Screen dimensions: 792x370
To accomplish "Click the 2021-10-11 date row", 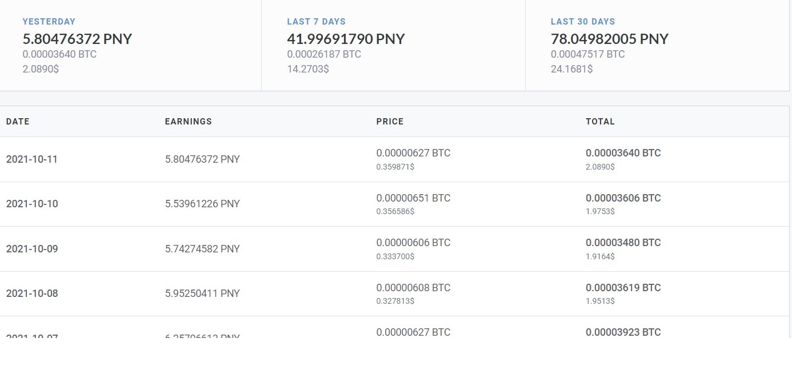I will (395, 159).
